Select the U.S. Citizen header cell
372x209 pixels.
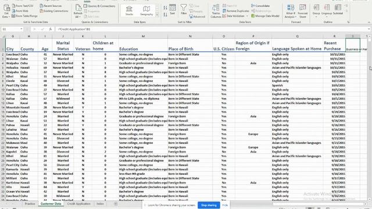pyautogui.click(x=223, y=45)
